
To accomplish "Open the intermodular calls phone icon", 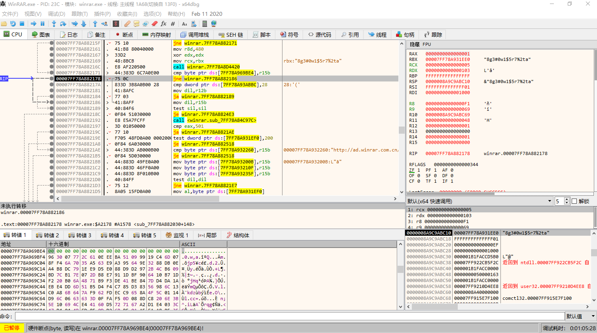I will click(193, 24).
